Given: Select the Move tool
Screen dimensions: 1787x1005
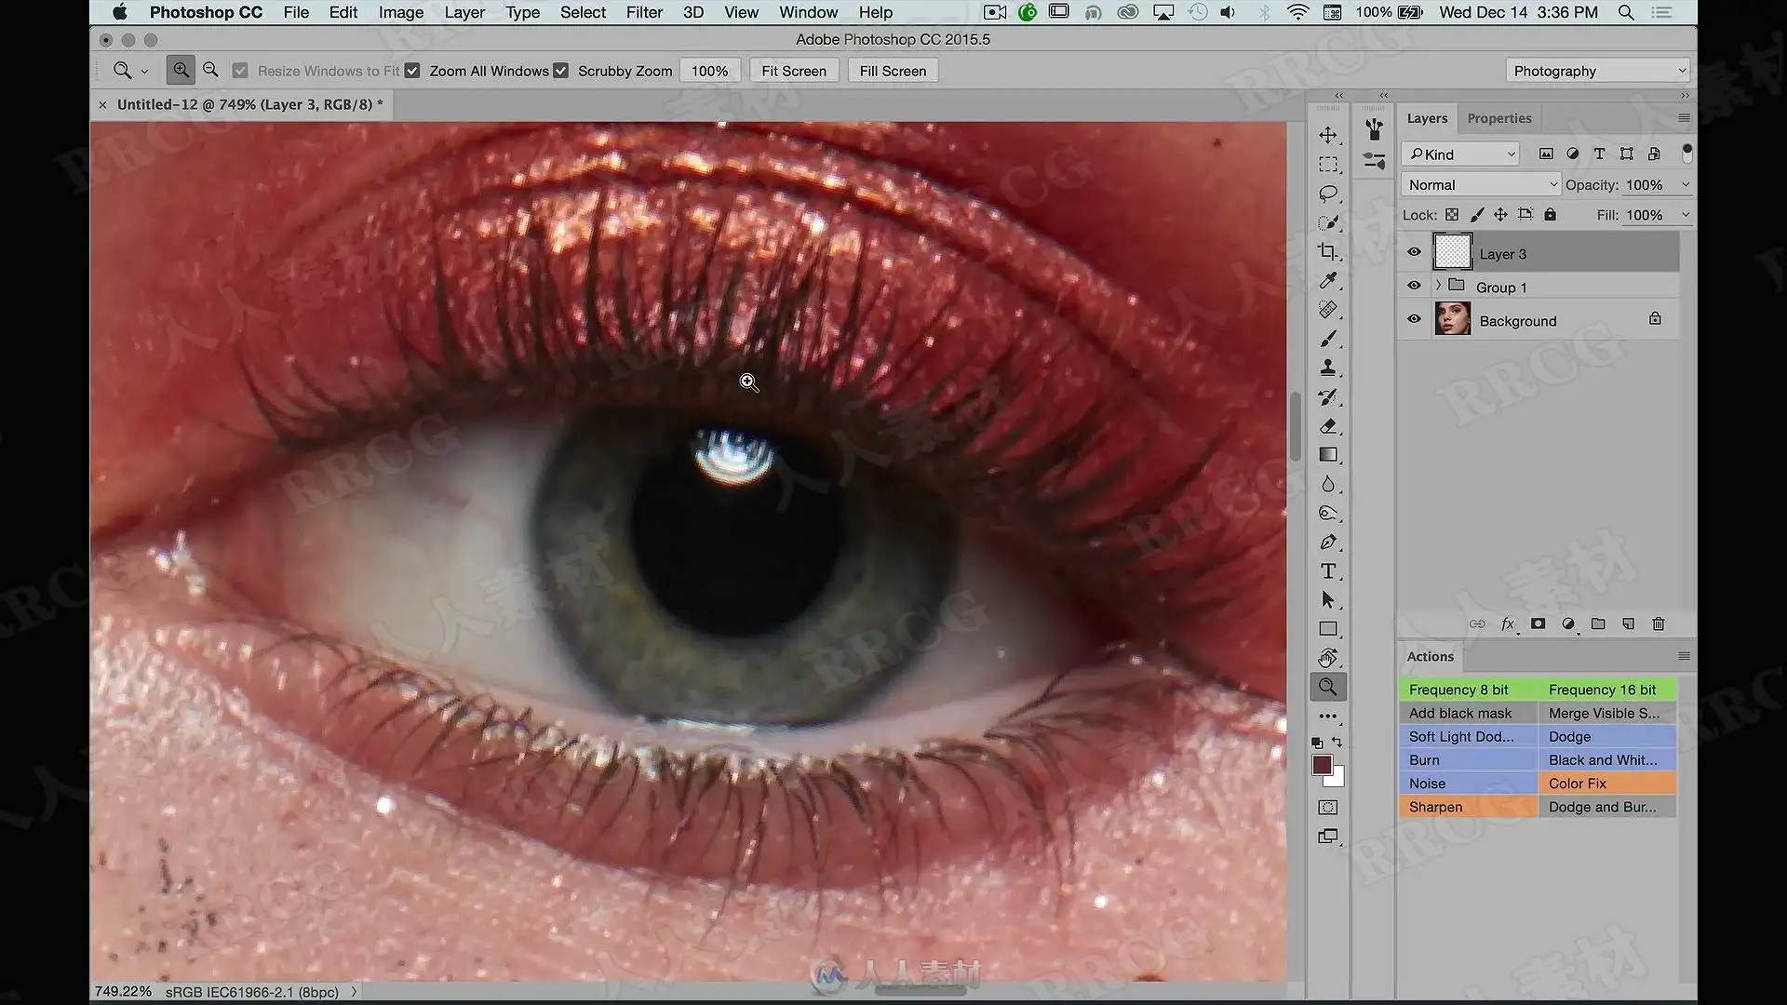Looking at the screenshot, I should pos(1328,136).
